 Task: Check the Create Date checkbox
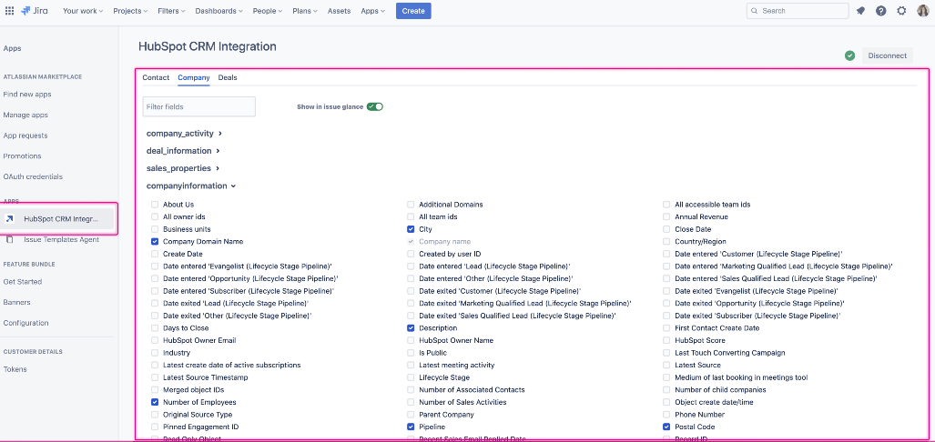pos(155,254)
